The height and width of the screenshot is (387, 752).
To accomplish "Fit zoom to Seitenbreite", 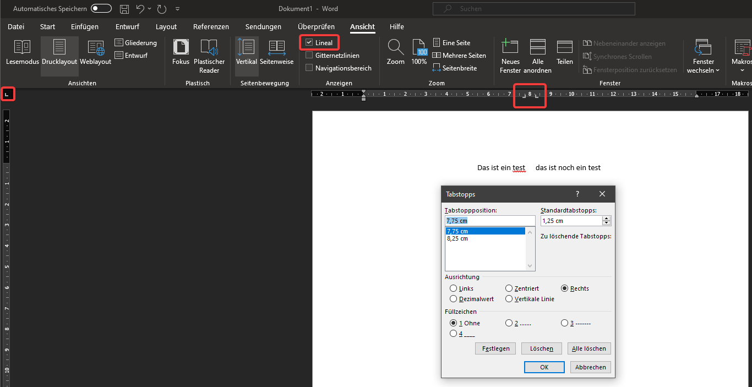I will pyautogui.click(x=455, y=68).
